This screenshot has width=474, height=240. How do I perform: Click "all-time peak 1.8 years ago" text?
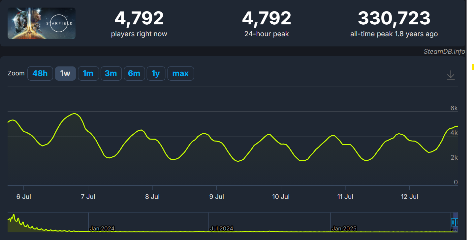[394, 34]
